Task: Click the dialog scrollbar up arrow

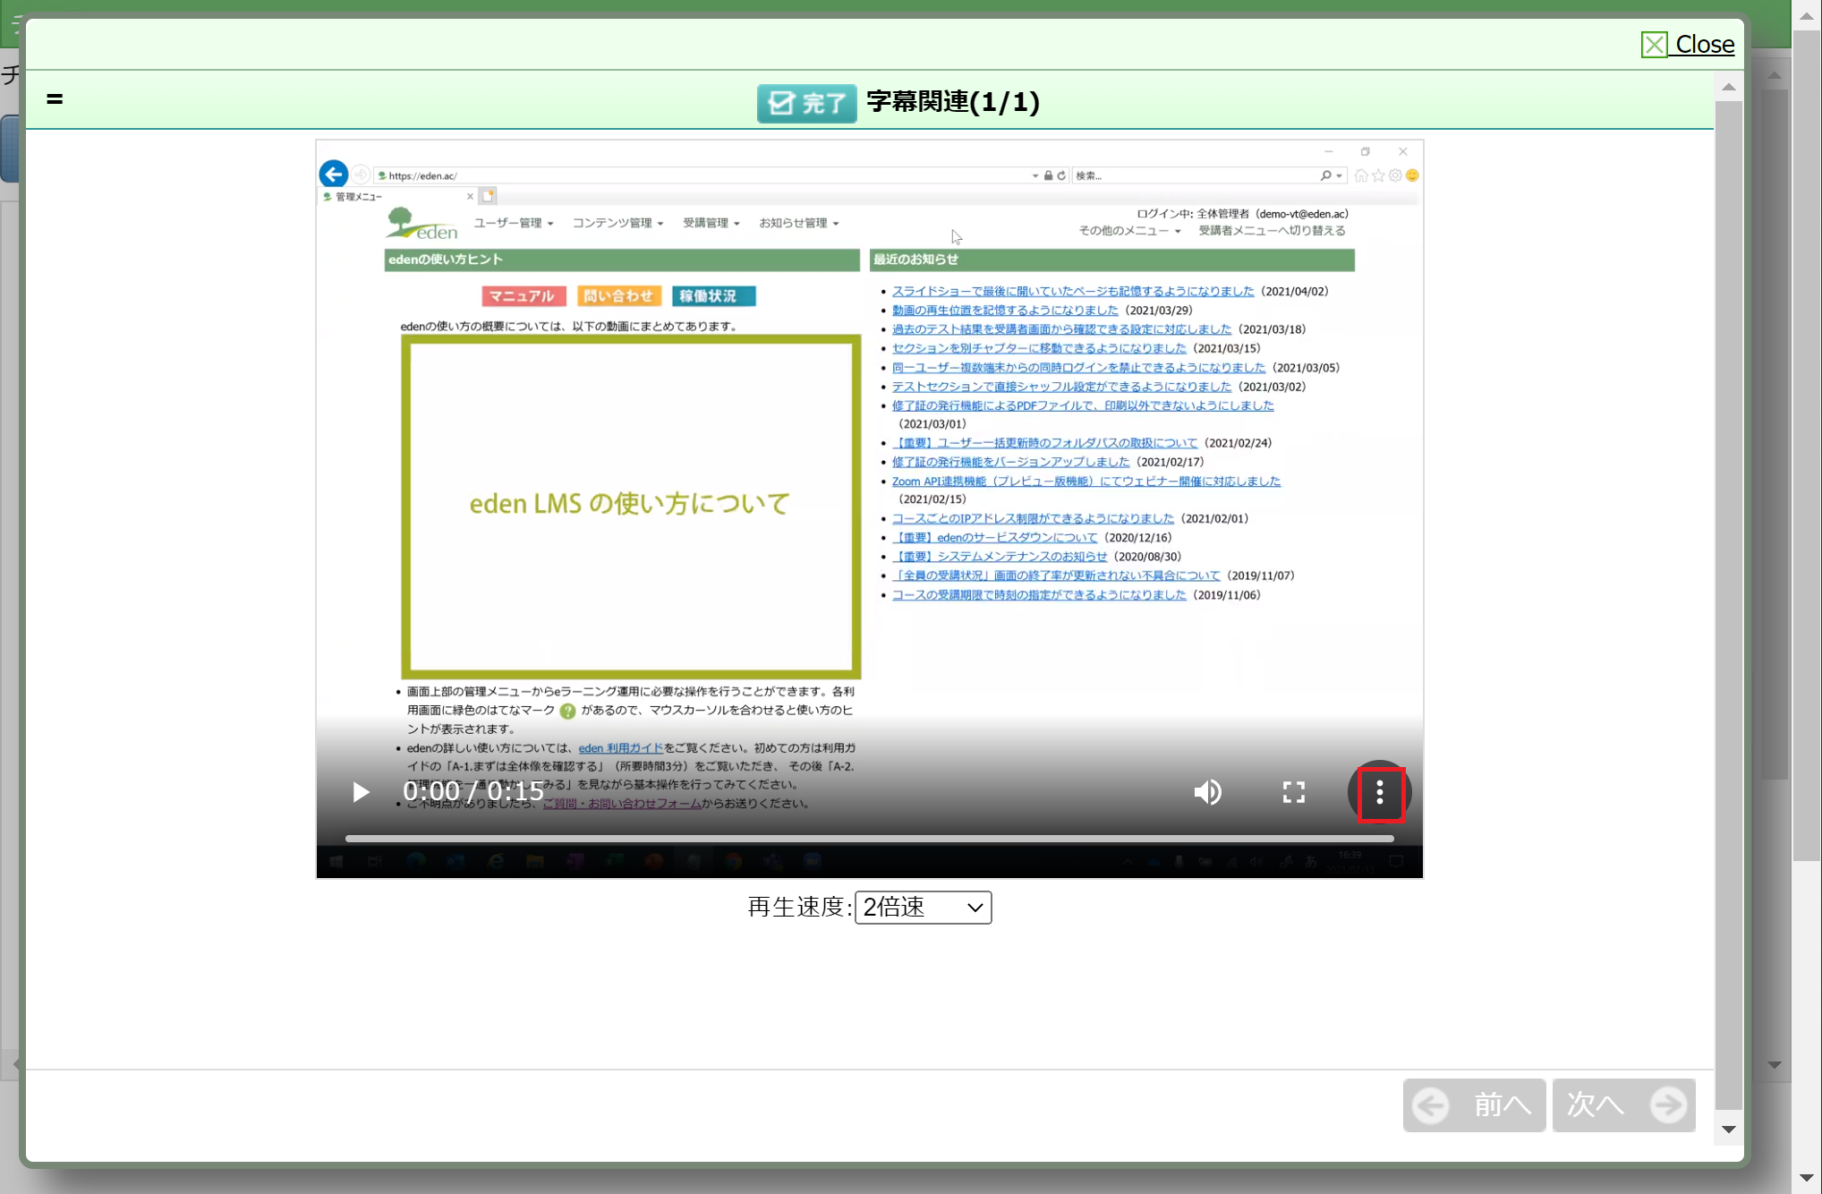Action: 1728,87
